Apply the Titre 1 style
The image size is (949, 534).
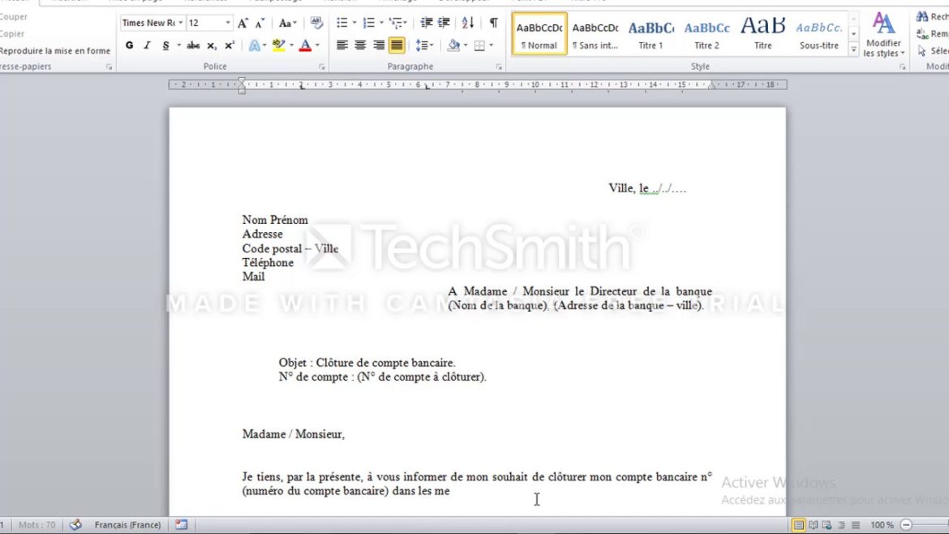(x=651, y=35)
